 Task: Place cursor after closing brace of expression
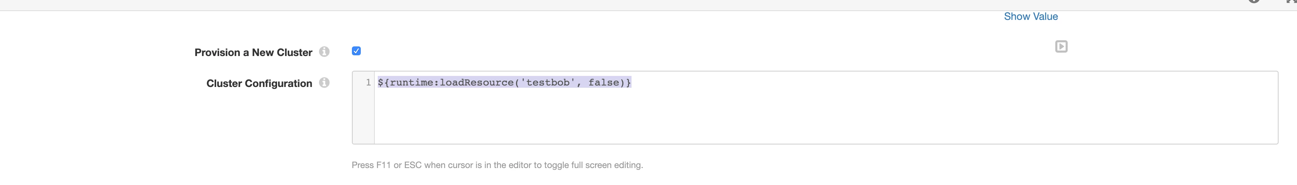[x=632, y=83]
